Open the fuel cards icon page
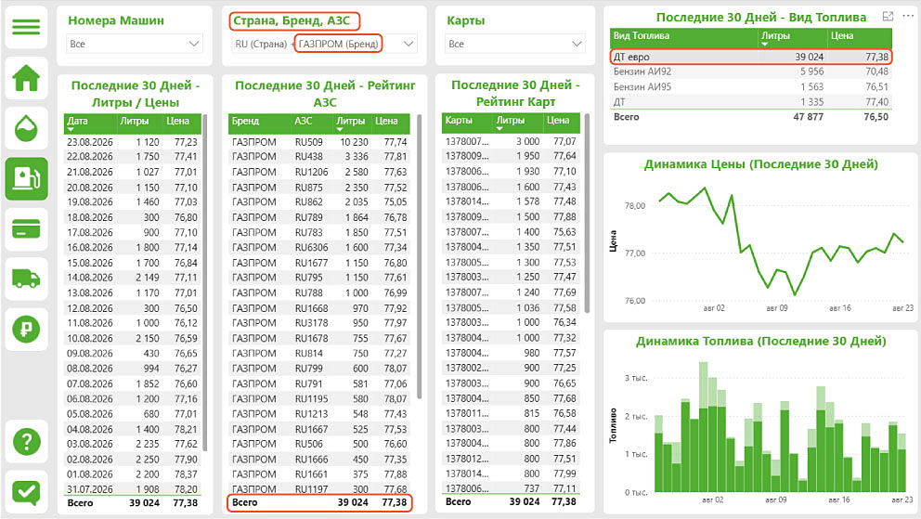This screenshot has height=519, width=921. pyautogui.click(x=26, y=229)
